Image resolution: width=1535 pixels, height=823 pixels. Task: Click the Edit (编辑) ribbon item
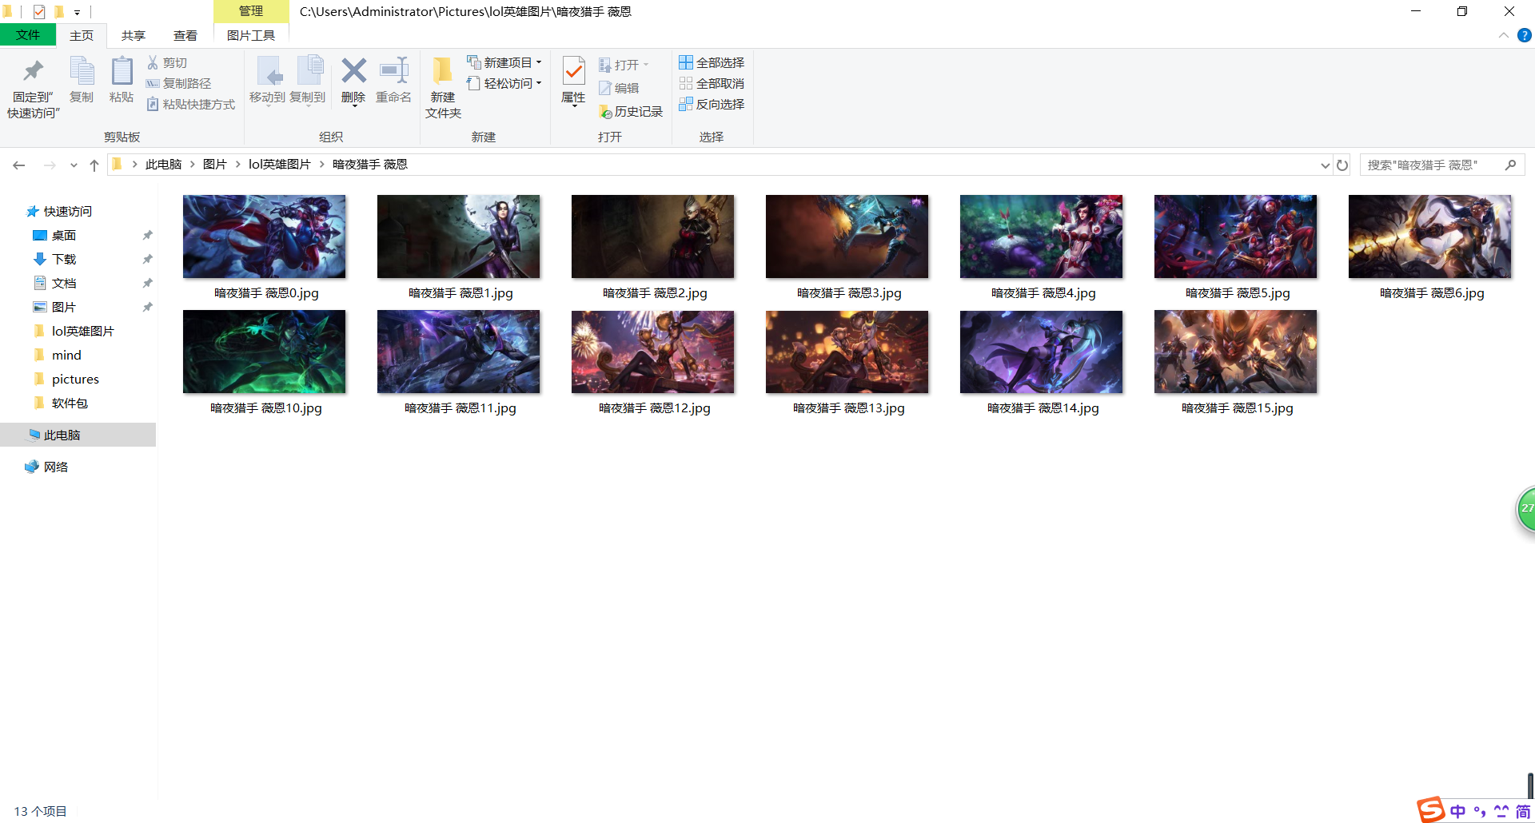pyautogui.click(x=619, y=88)
